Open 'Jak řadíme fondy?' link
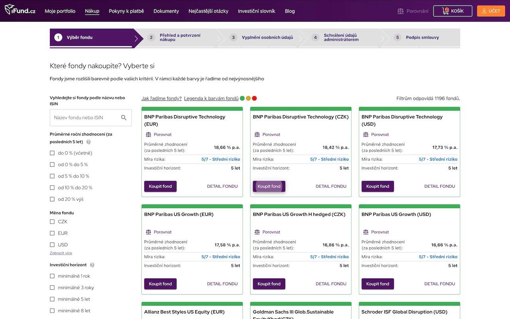510x319 pixels. (161, 98)
